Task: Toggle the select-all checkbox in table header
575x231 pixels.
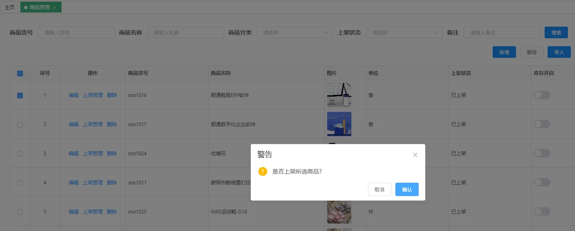Action: [x=20, y=73]
